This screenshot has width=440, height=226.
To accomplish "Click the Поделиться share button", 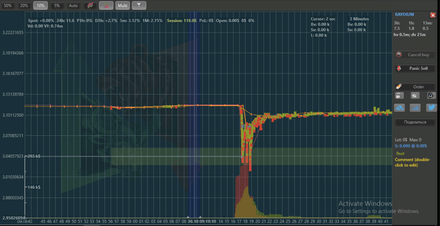I will point(415,122).
